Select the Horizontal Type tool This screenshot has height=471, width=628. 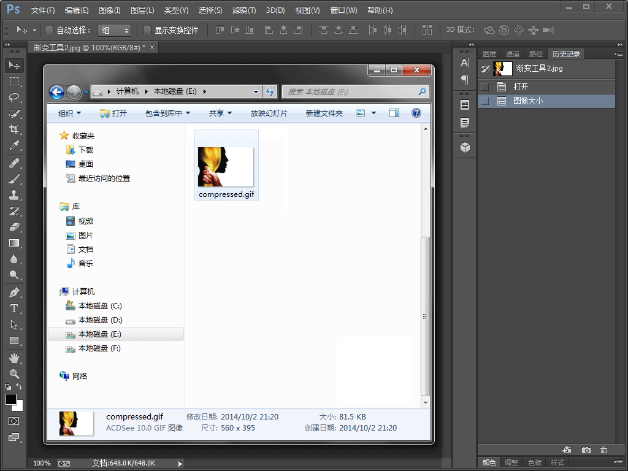pos(14,308)
